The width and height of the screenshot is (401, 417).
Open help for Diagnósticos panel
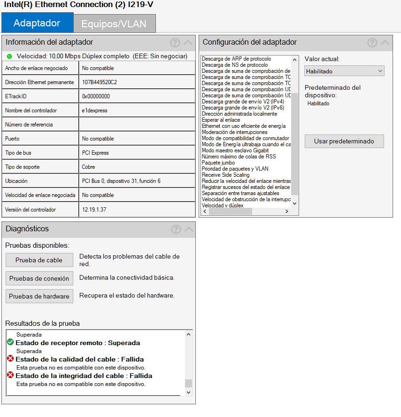(x=176, y=229)
